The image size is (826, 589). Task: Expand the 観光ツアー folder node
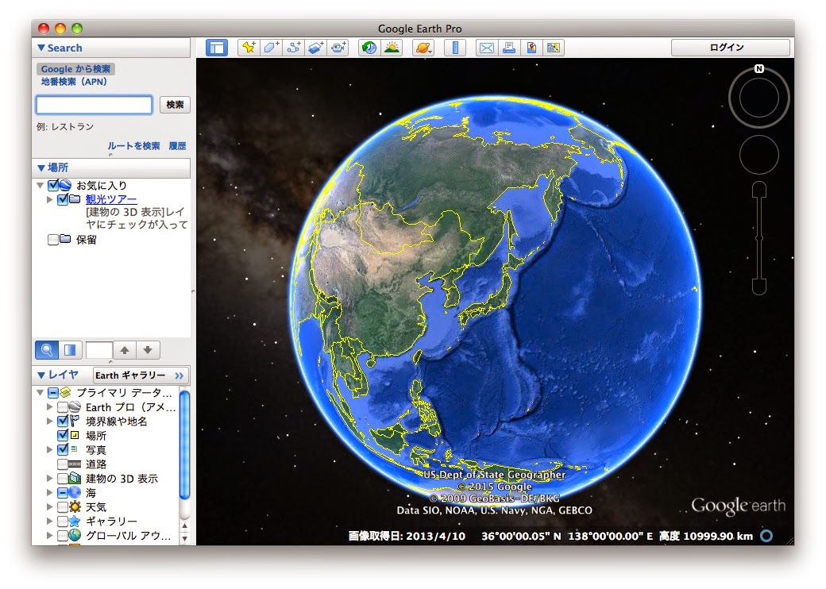point(49,199)
